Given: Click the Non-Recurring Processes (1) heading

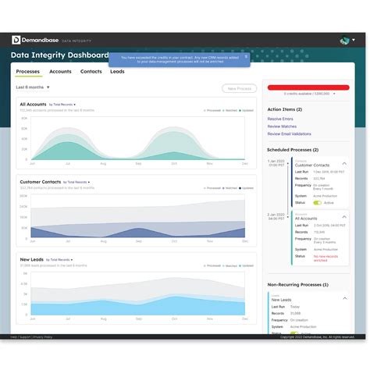Looking at the screenshot, I should (x=298, y=285).
